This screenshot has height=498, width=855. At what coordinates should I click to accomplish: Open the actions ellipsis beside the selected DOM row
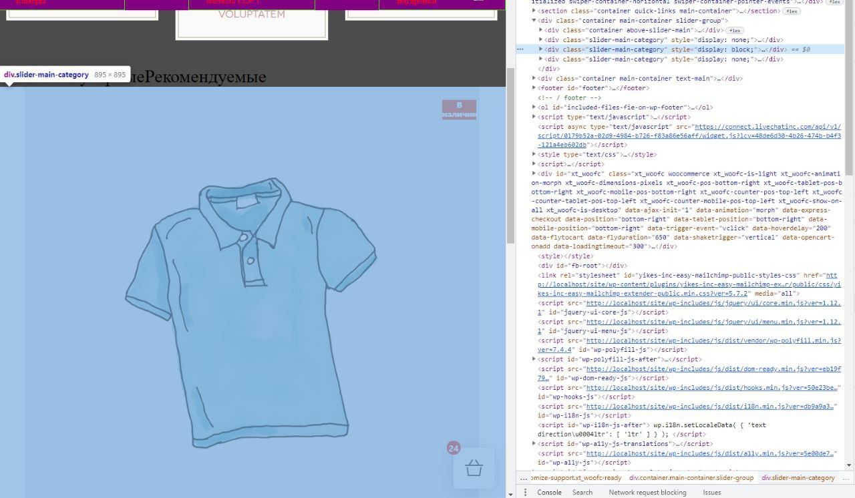521,49
